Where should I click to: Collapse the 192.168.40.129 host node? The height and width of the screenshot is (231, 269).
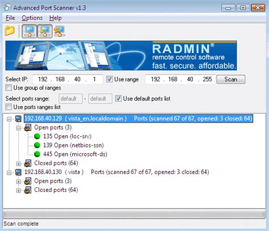[9, 119]
